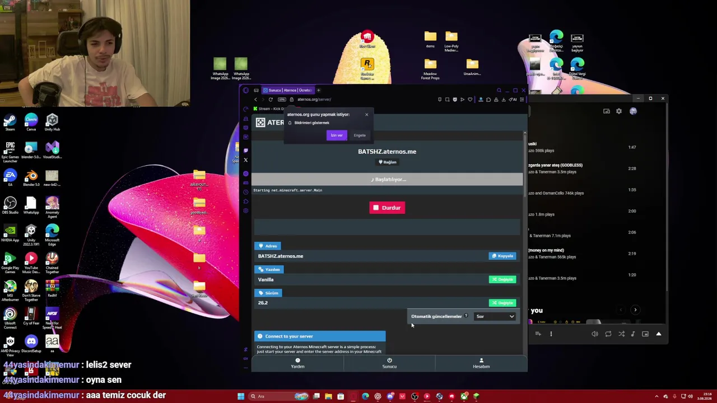Open Cry of Fear desktop shortcut

point(31,316)
